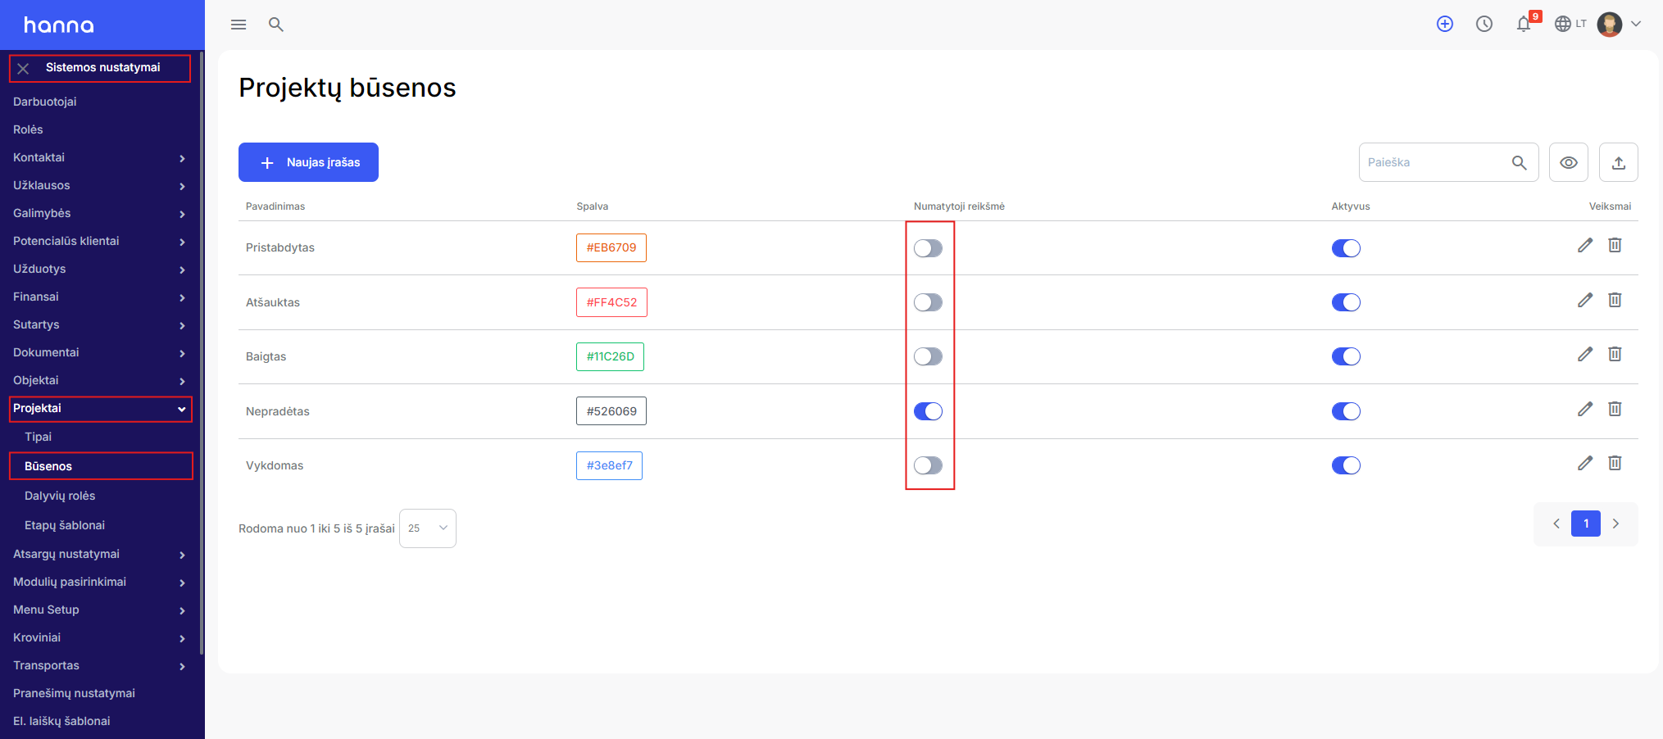The width and height of the screenshot is (1663, 739).
Task: Open the clock history icon
Action: (1484, 24)
